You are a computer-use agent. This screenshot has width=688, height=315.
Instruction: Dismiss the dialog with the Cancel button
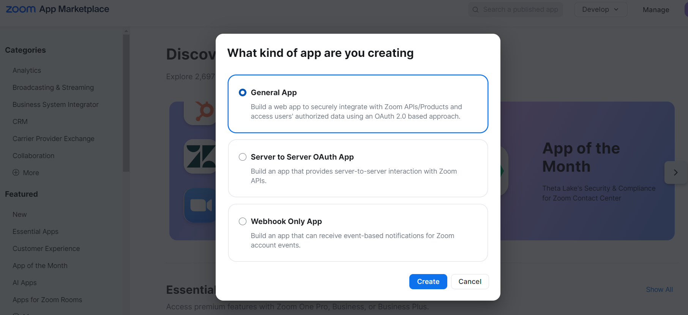[x=470, y=282]
